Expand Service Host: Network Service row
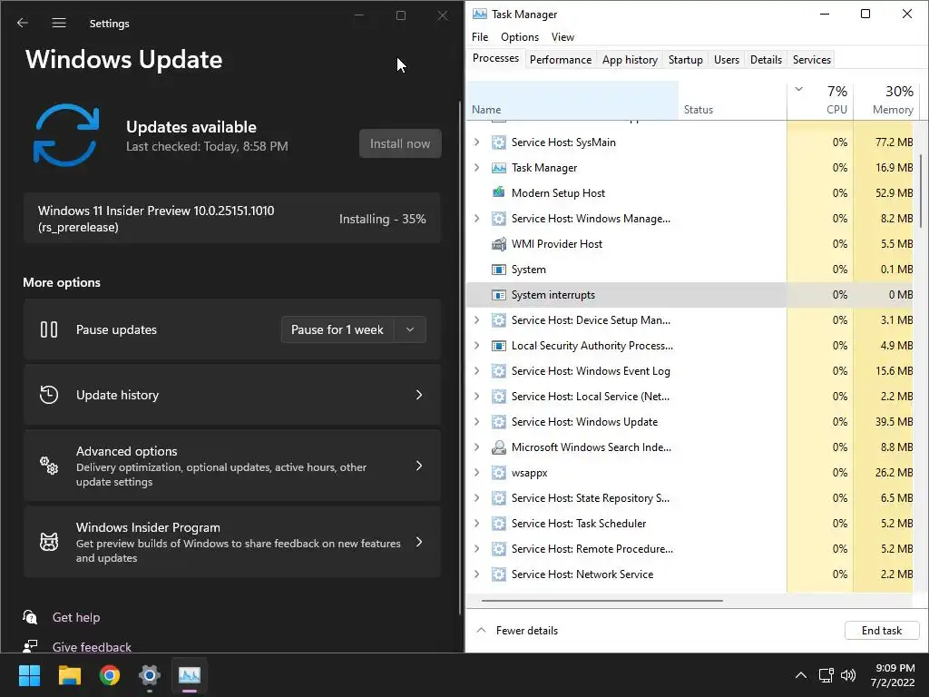 (x=477, y=574)
